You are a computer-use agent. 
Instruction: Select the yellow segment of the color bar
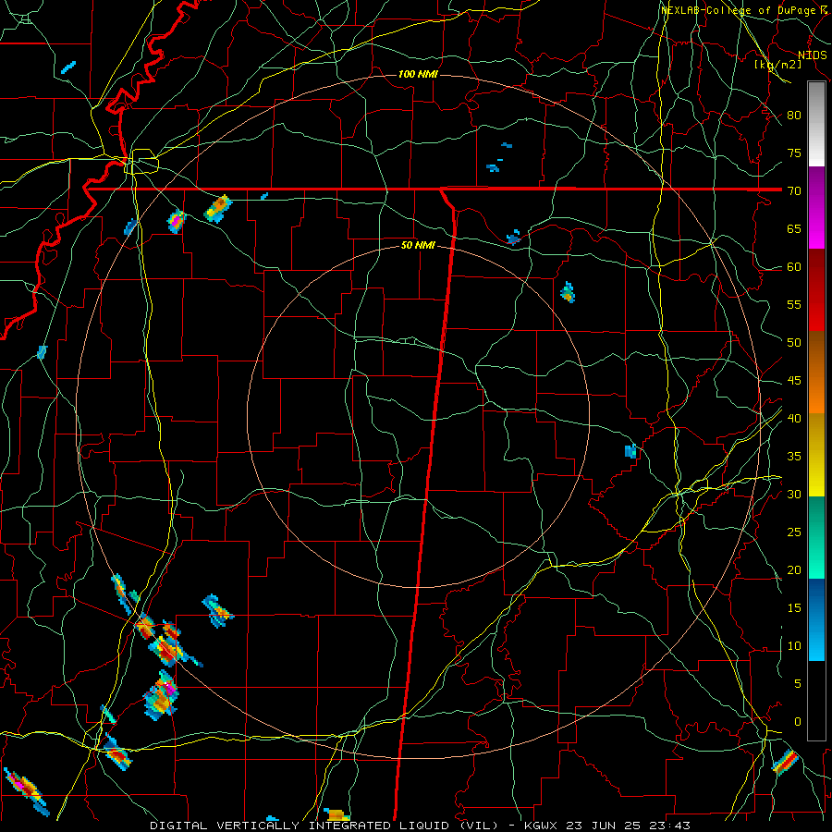click(x=816, y=455)
